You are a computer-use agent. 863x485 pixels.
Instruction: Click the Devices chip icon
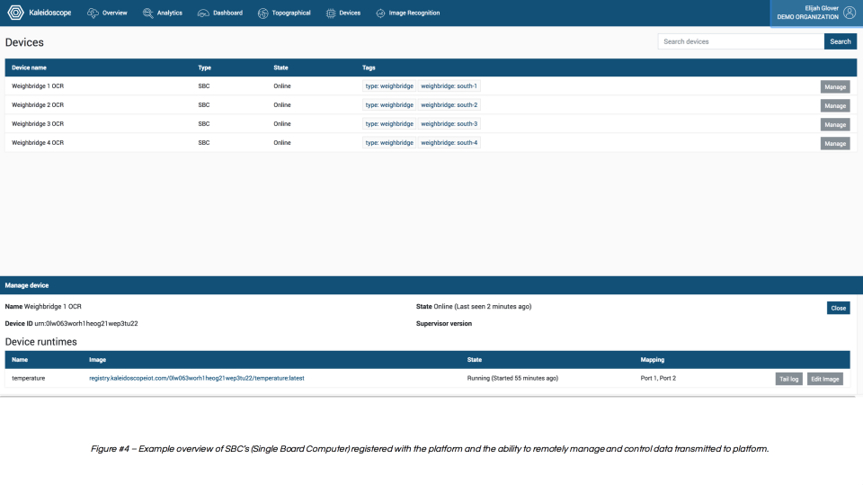(331, 13)
